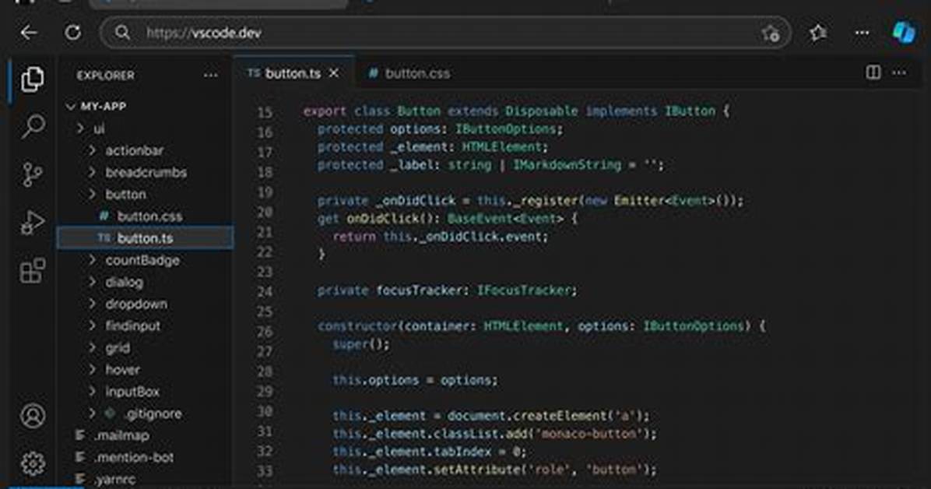Open the Run and Debug view
This screenshot has height=489, width=931.
(x=33, y=223)
